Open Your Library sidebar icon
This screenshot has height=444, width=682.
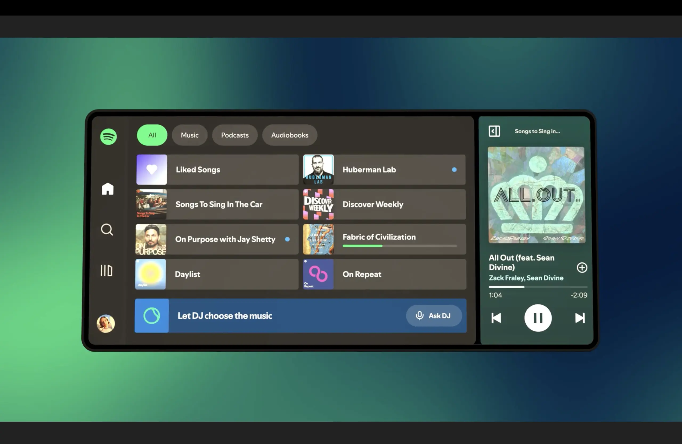(106, 270)
